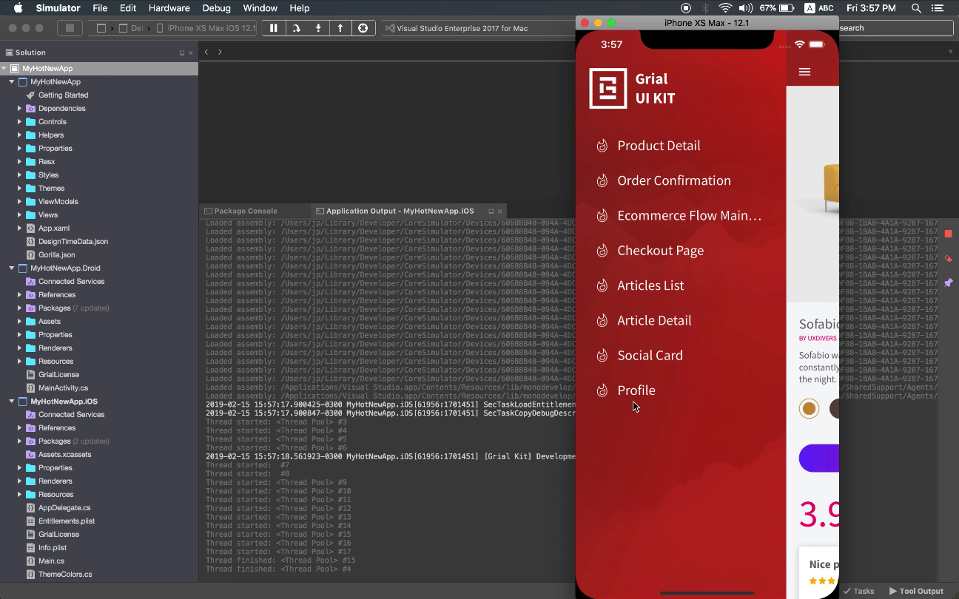
Task: Select MainActivity.cs in Droid project
Action: [63, 388]
